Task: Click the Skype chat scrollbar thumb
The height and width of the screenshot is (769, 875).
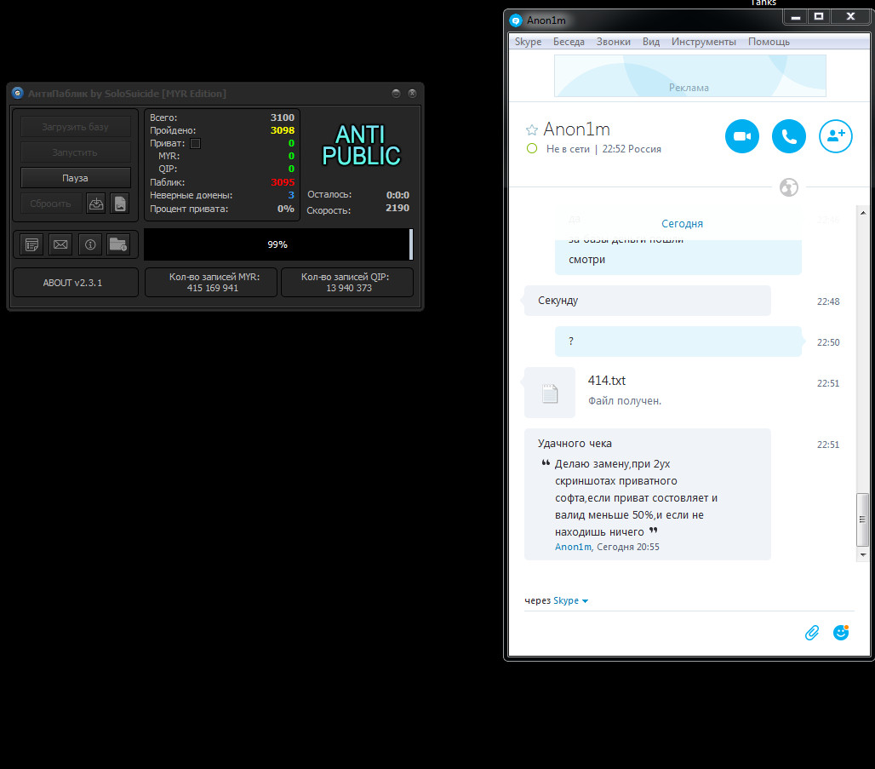Action: pyautogui.click(x=863, y=519)
